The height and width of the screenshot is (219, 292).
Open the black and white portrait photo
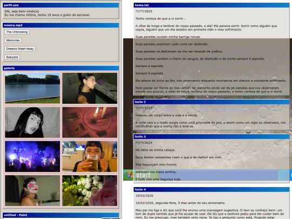click(32, 122)
